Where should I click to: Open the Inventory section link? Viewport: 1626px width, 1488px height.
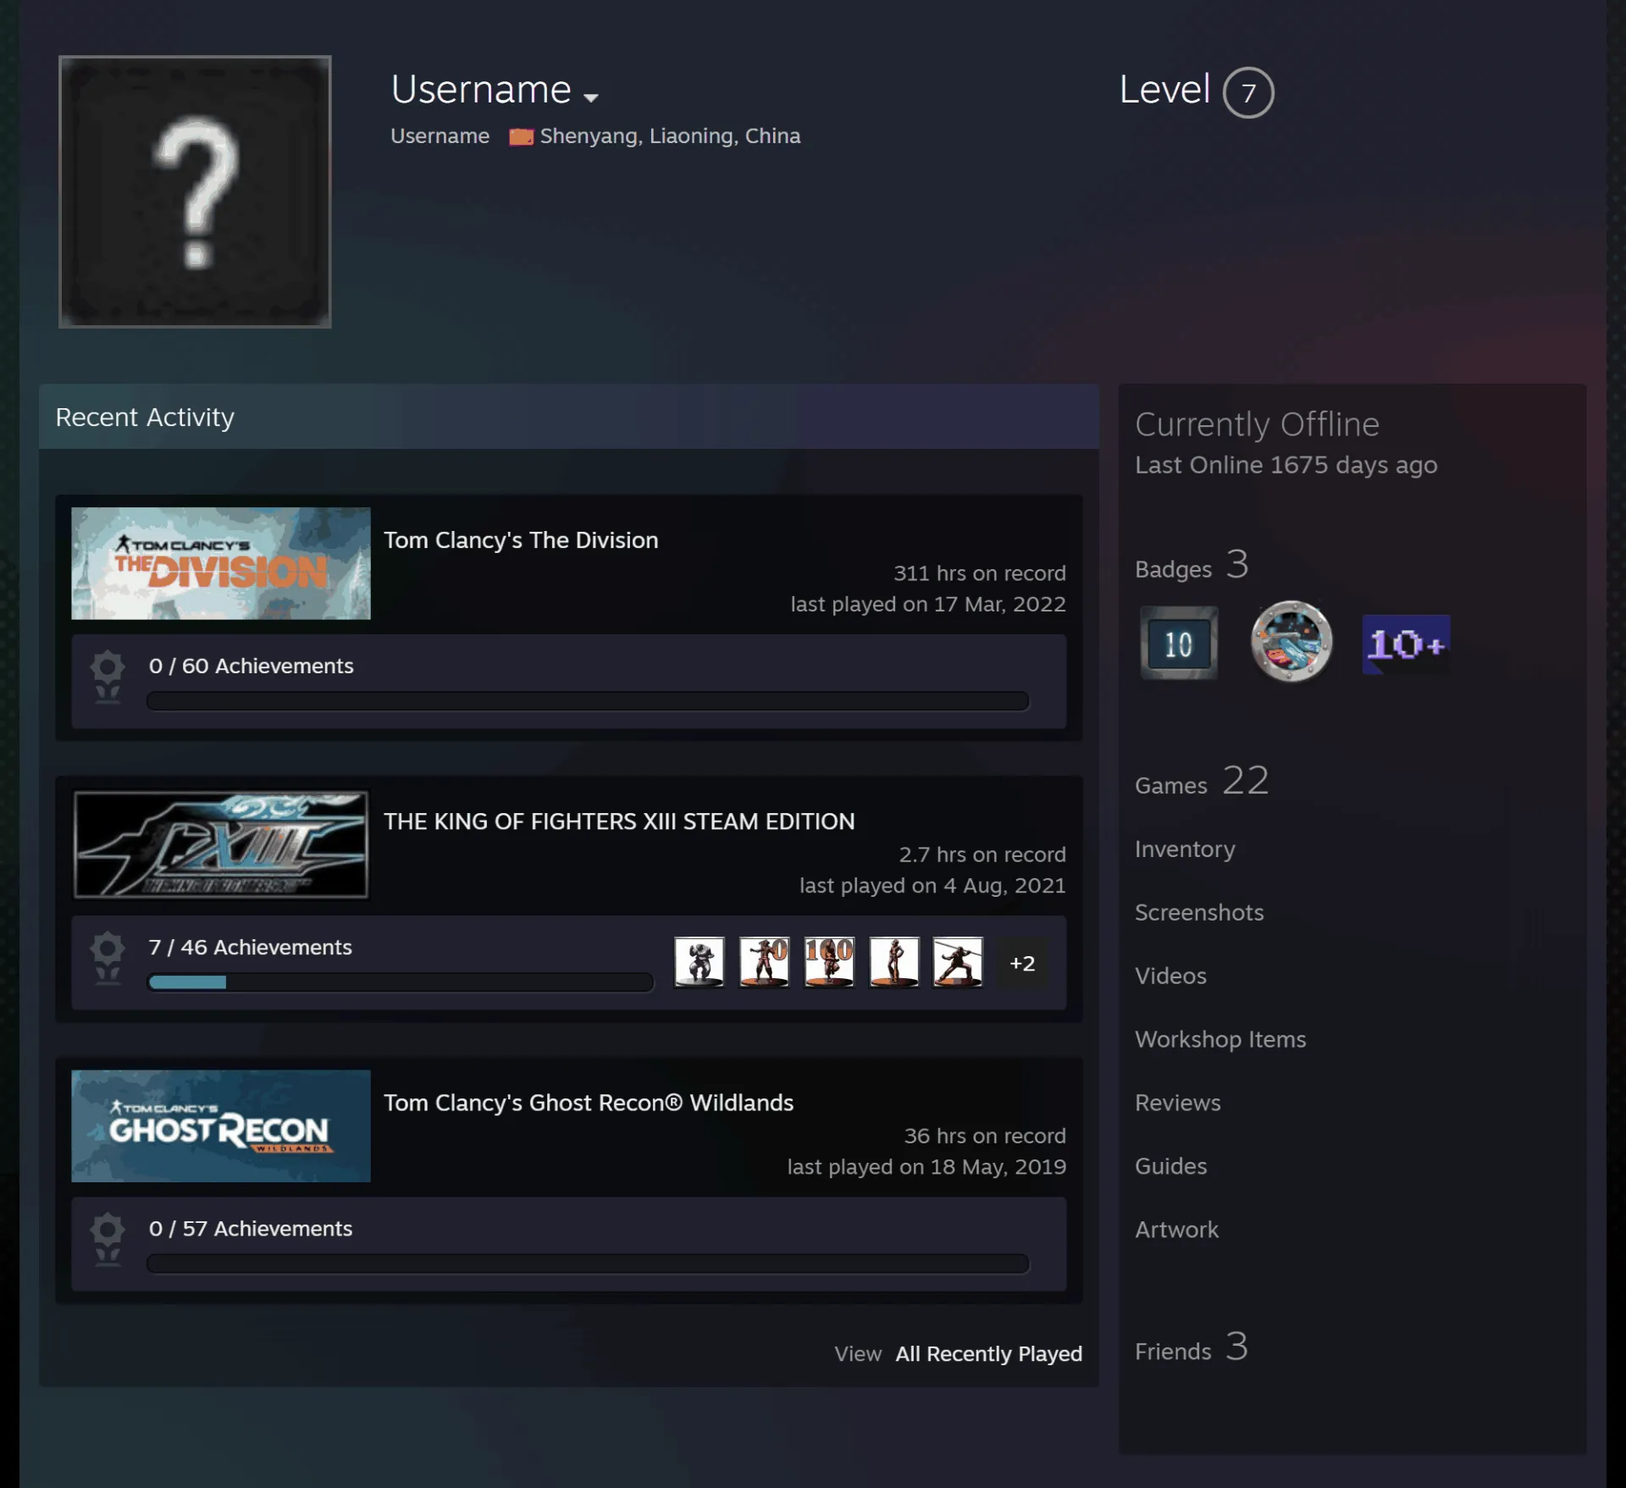(1185, 849)
